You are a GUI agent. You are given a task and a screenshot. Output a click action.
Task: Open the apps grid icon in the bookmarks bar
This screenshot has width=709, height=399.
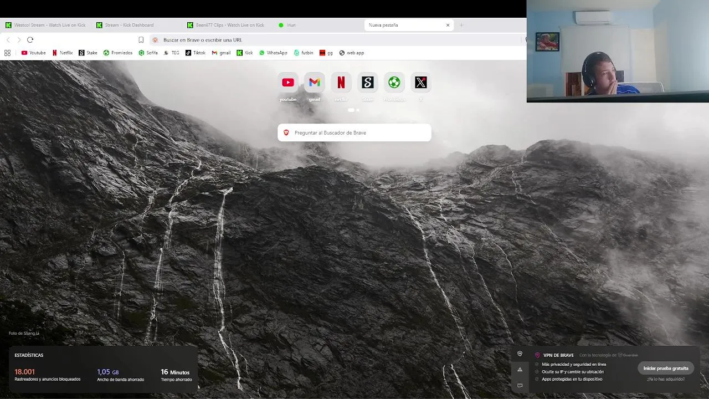pyautogui.click(x=7, y=53)
